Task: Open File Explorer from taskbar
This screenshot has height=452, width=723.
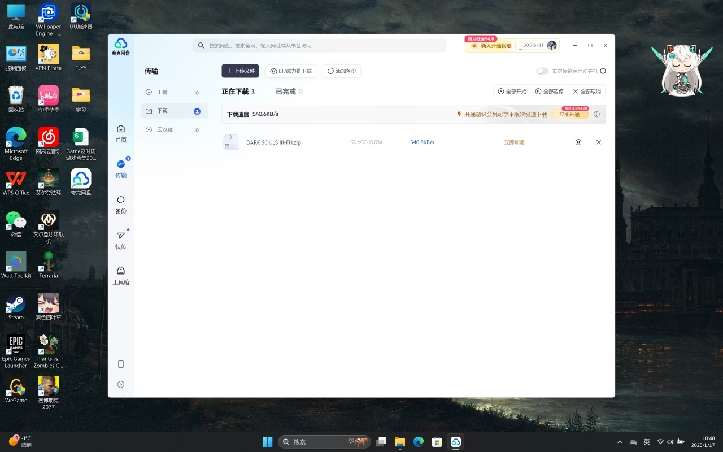Action: 400,442
